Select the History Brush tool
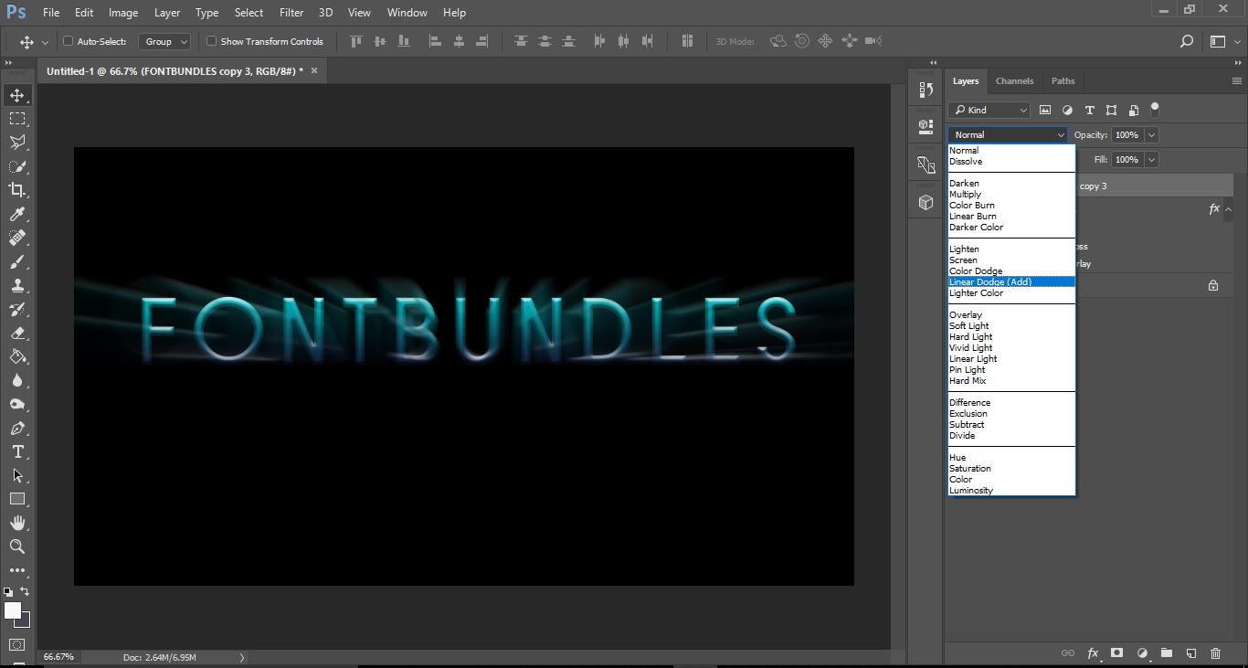Viewport: 1248px width, 668px height. pyautogui.click(x=17, y=309)
